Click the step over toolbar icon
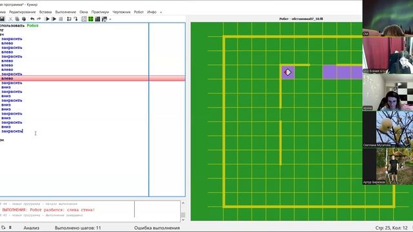Image resolution: width=413 pixels, height=232 pixels. [x=69, y=19]
